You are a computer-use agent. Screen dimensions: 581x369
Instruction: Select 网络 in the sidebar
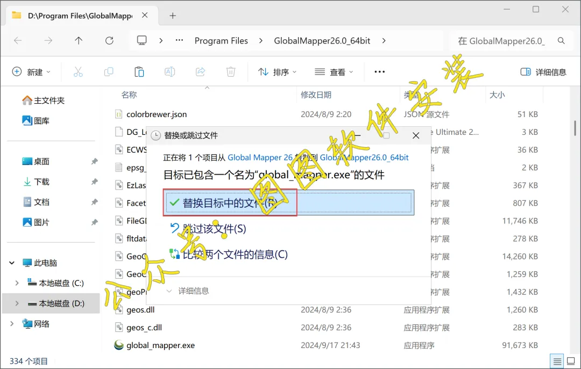tap(36, 324)
